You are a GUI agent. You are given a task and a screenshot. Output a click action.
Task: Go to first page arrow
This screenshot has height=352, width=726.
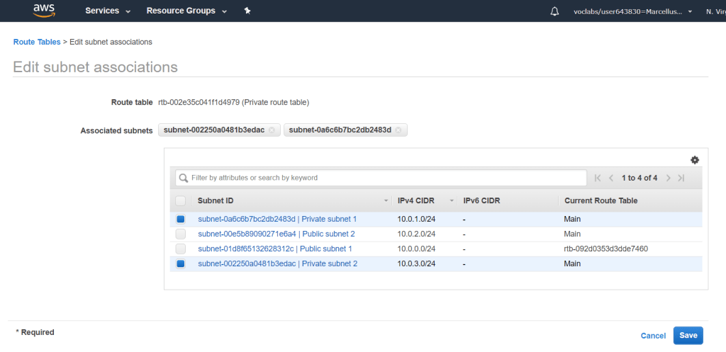(598, 178)
